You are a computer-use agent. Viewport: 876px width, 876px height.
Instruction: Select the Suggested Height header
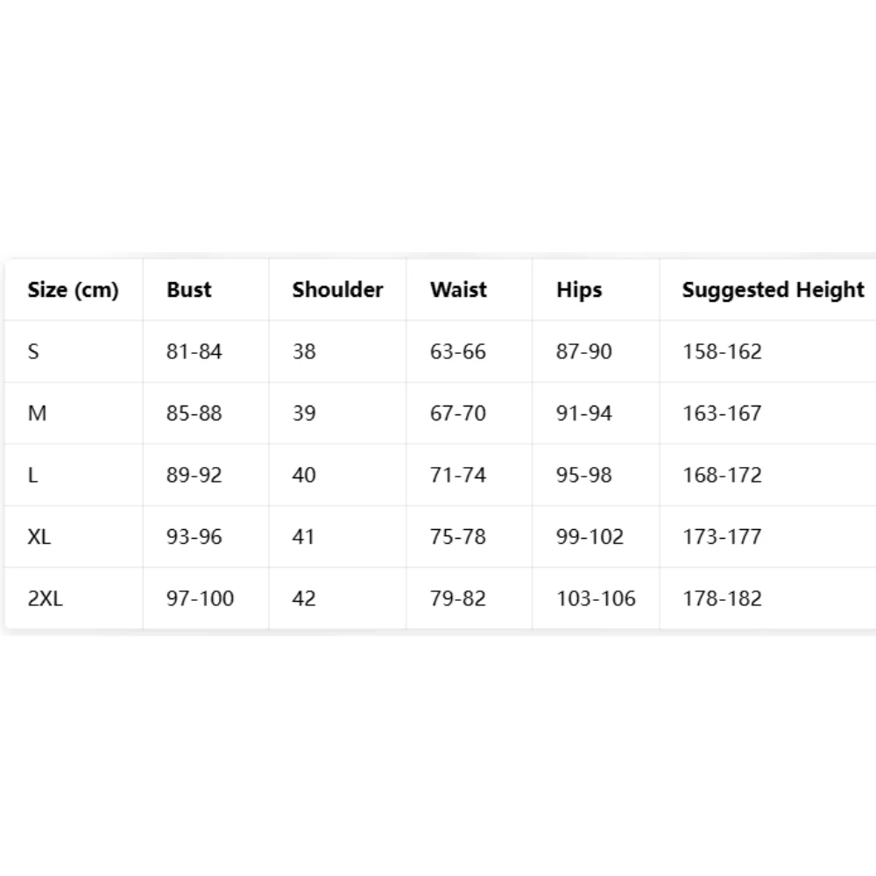[774, 290]
